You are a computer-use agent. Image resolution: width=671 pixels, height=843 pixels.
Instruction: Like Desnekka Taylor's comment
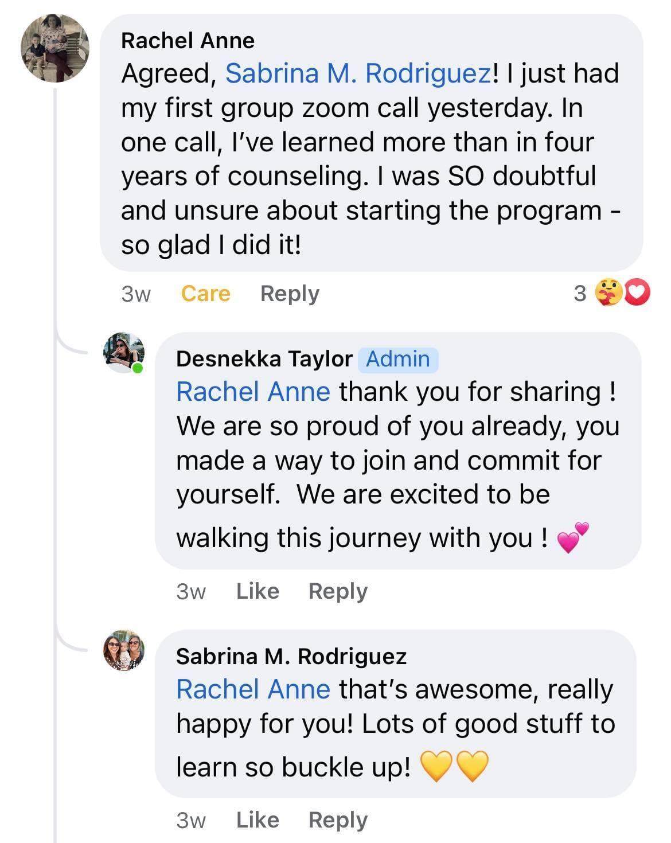coord(258,591)
